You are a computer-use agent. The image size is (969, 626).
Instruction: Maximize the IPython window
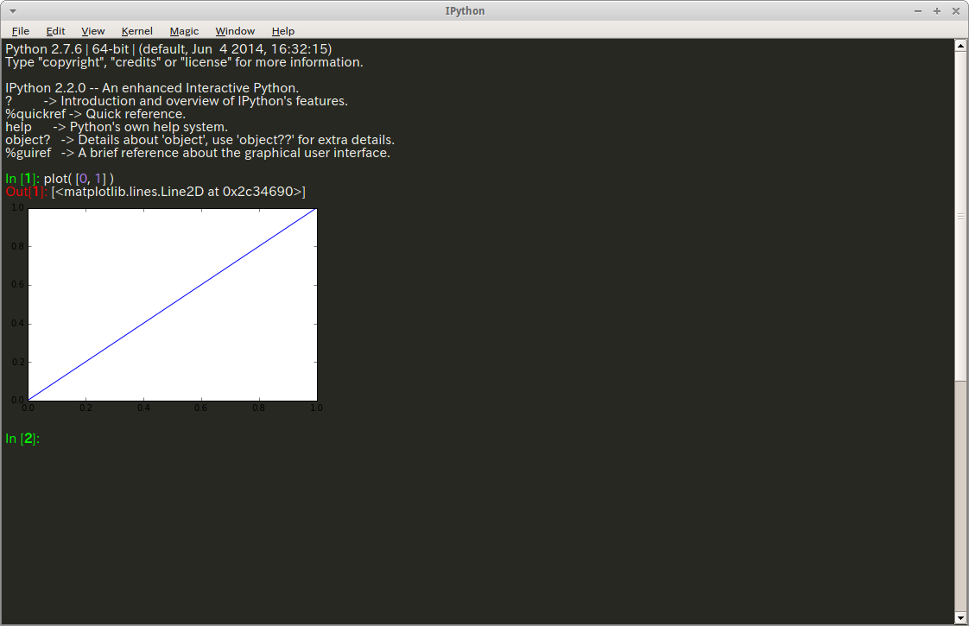point(937,11)
